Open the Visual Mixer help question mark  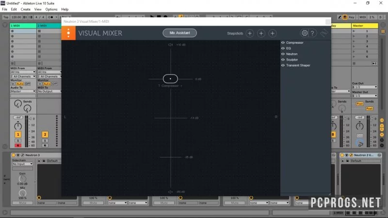pyautogui.click(x=312, y=33)
